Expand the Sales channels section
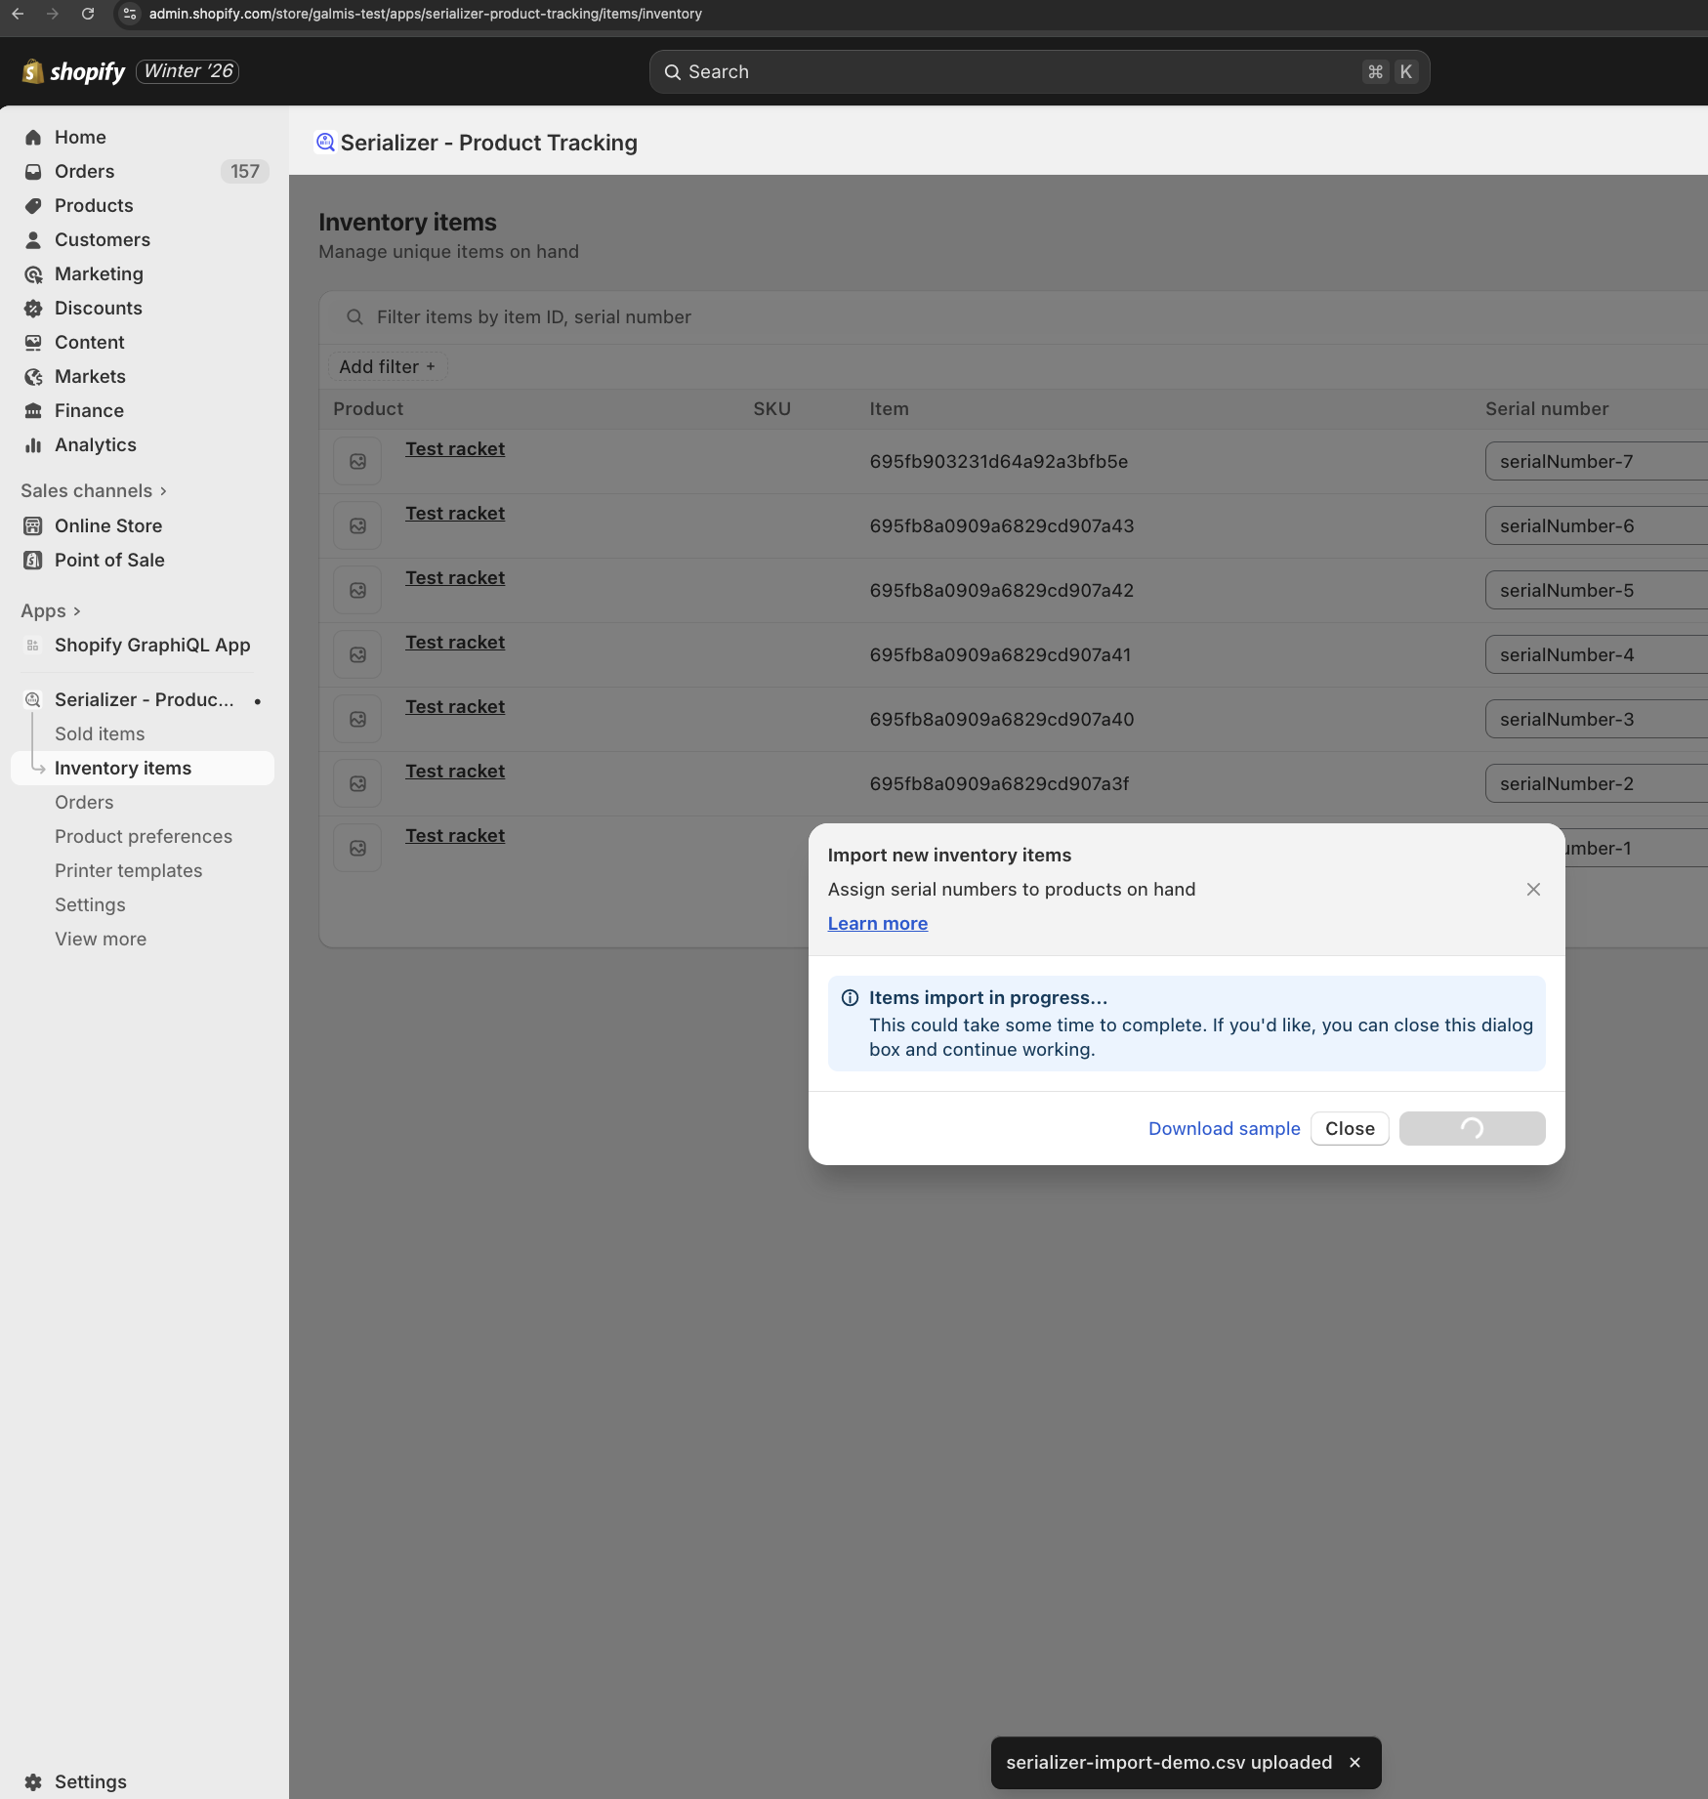The height and width of the screenshot is (1799, 1708). click(x=94, y=491)
